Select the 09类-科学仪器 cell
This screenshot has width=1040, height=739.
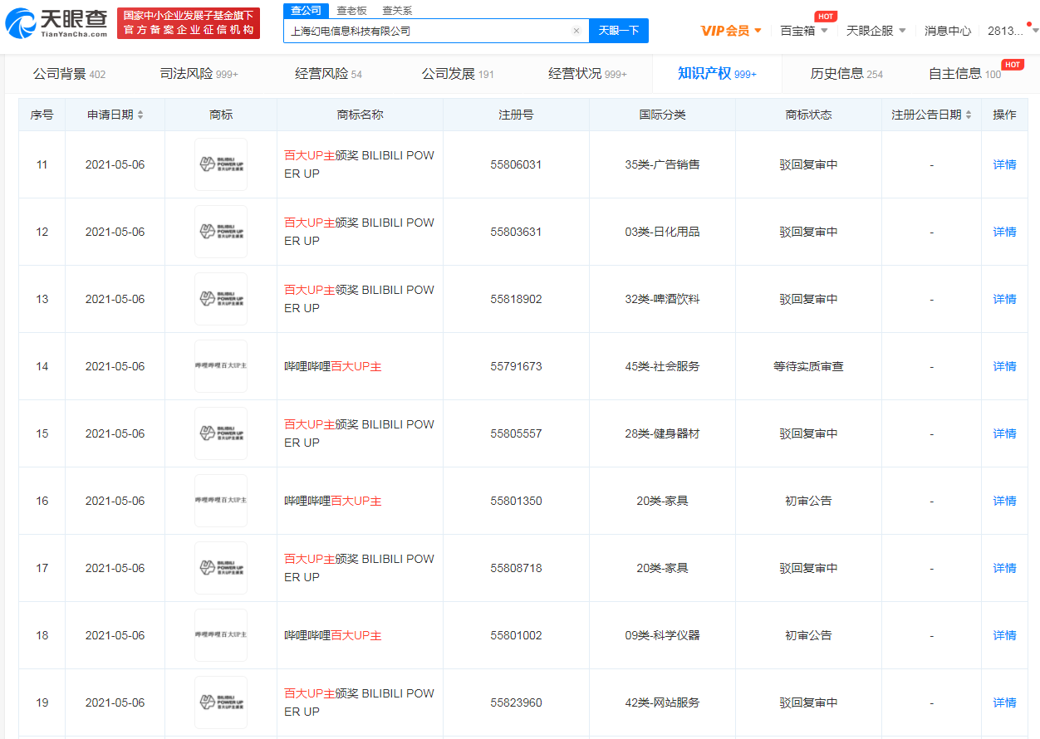(662, 635)
